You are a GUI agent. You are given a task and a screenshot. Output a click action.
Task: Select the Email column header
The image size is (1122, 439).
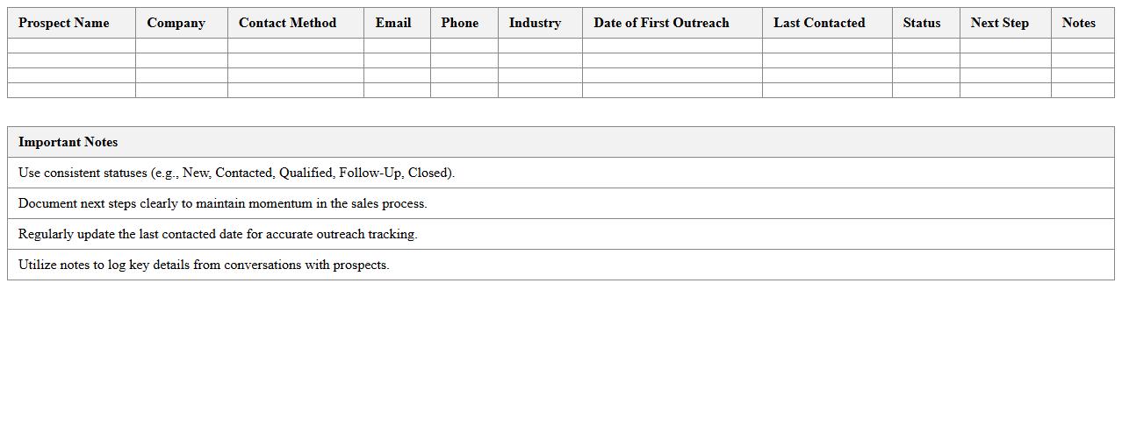(393, 23)
